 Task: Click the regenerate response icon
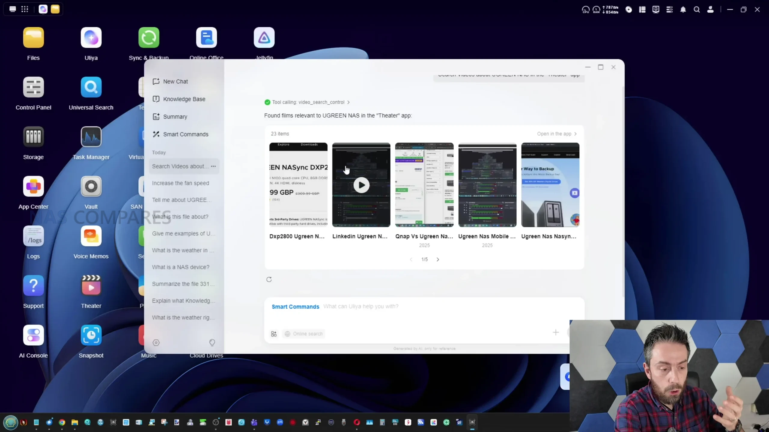tap(269, 280)
